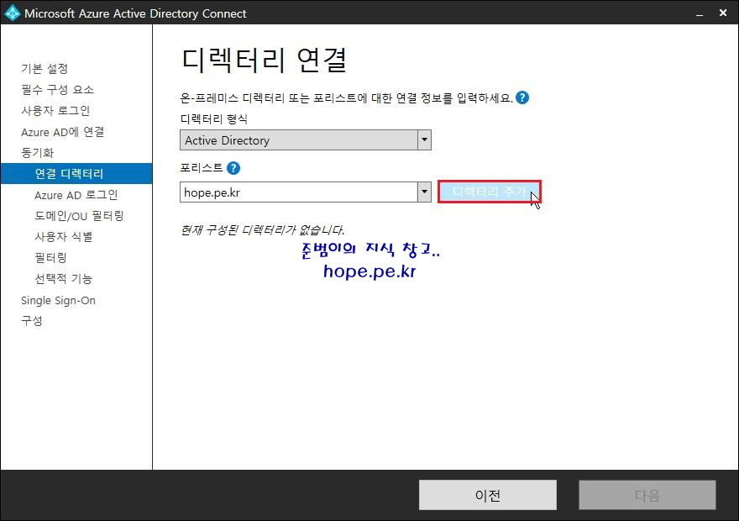Select 기본 설정 in sidebar
Image resolution: width=739 pixels, height=521 pixels.
(45, 68)
